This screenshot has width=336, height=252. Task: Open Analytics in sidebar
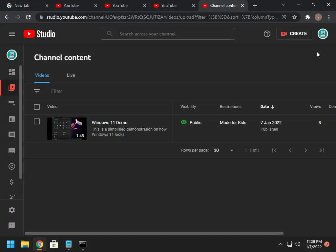(12, 119)
